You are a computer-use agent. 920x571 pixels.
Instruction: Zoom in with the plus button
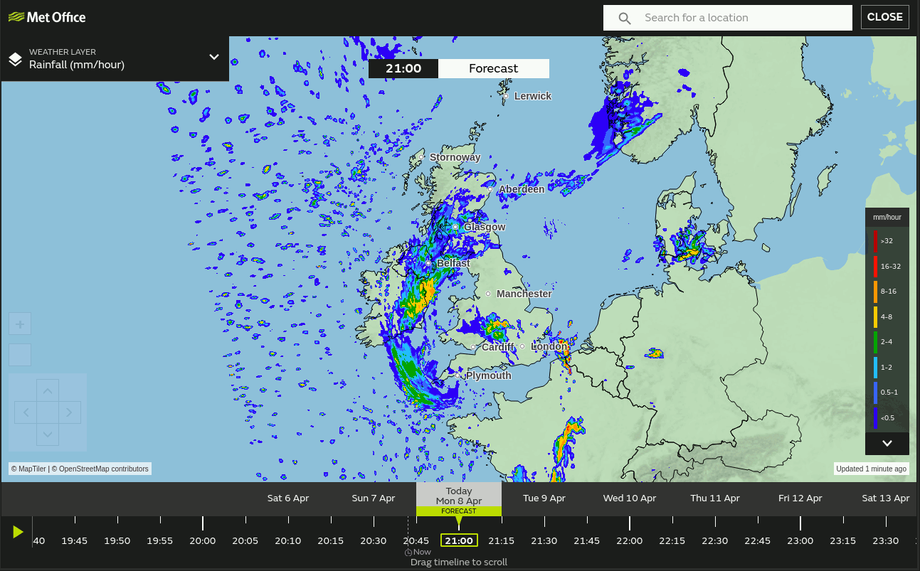20,324
